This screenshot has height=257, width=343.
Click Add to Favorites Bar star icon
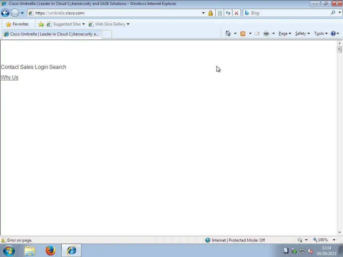click(41, 24)
